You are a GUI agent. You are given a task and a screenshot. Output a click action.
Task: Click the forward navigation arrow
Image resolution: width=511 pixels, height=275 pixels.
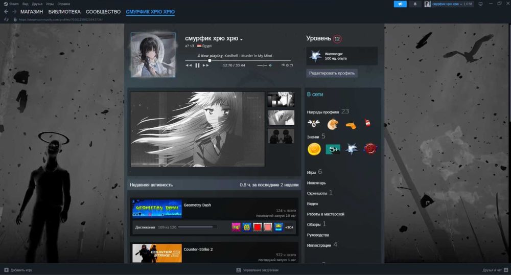14,12
